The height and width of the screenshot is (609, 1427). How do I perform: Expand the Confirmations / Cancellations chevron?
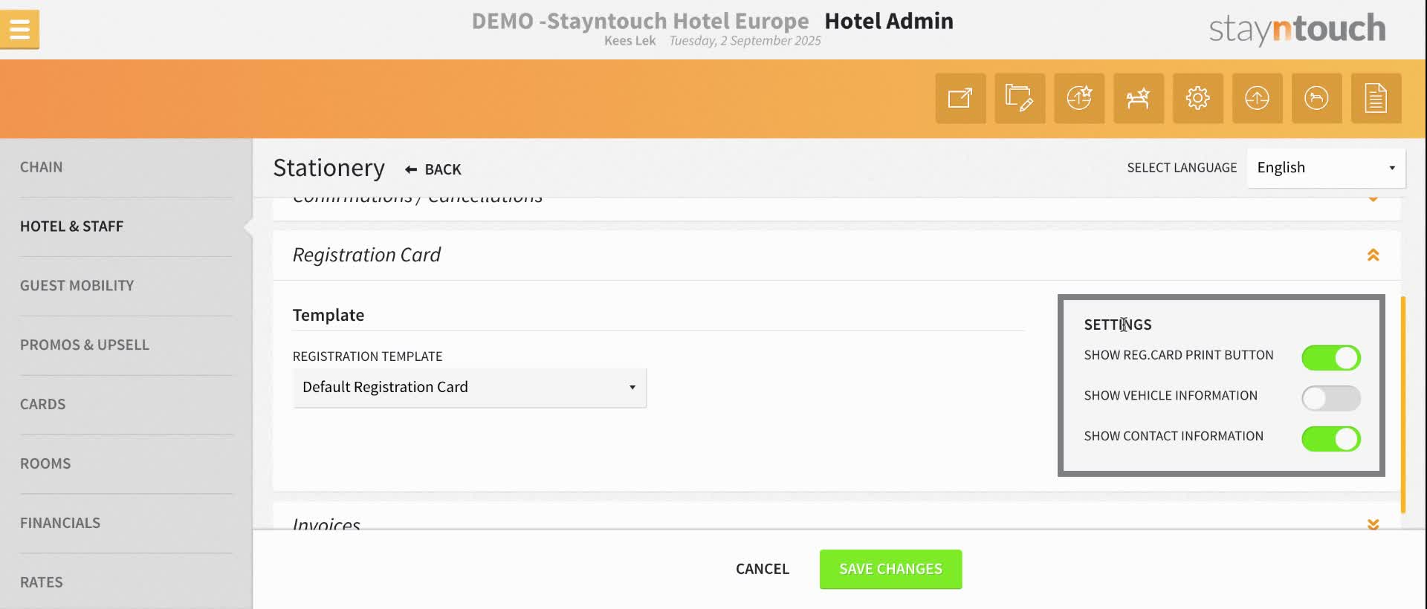pyautogui.click(x=1373, y=199)
